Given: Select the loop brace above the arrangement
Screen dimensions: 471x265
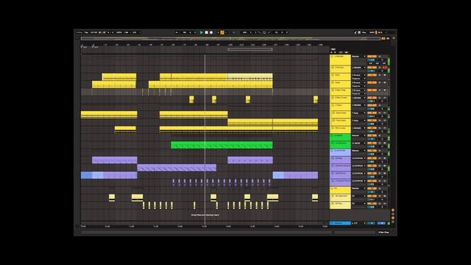Looking at the screenshot, I should [x=250, y=49].
